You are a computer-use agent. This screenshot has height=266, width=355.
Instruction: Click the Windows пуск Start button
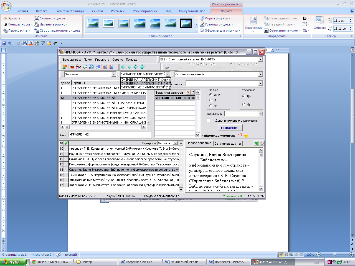[13, 262]
